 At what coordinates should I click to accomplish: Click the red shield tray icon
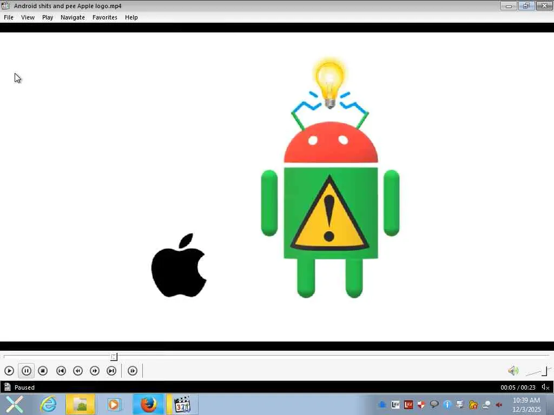(421, 404)
